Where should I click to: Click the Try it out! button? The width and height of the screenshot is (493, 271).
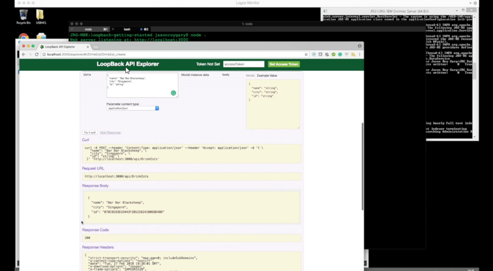coord(90,132)
